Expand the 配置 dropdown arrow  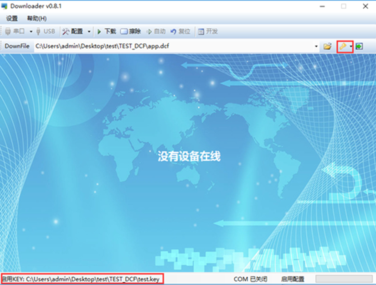coord(89,31)
